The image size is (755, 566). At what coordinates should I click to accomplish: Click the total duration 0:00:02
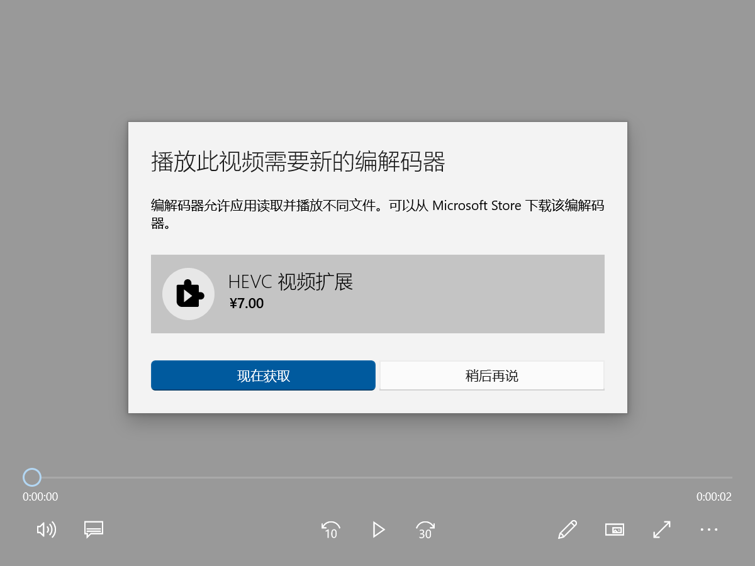coord(714,497)
